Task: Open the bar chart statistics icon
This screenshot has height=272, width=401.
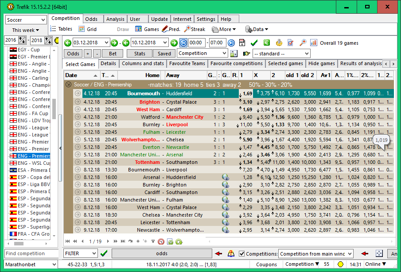Action: [314, 43]
